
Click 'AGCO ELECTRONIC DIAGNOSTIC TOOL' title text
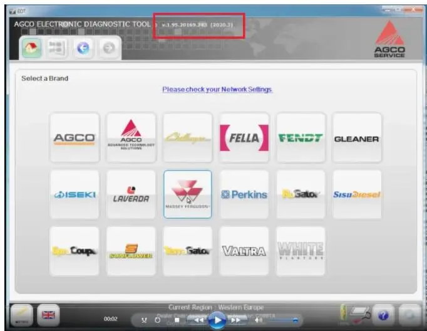[82, 24]
